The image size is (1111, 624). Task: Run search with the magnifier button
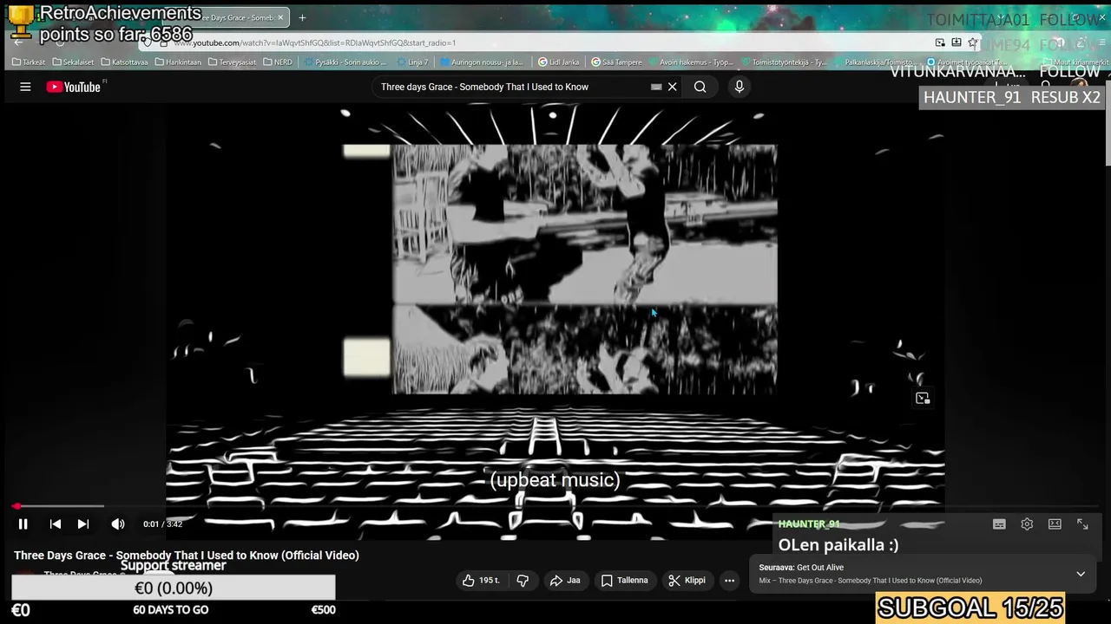click(700, 87)
